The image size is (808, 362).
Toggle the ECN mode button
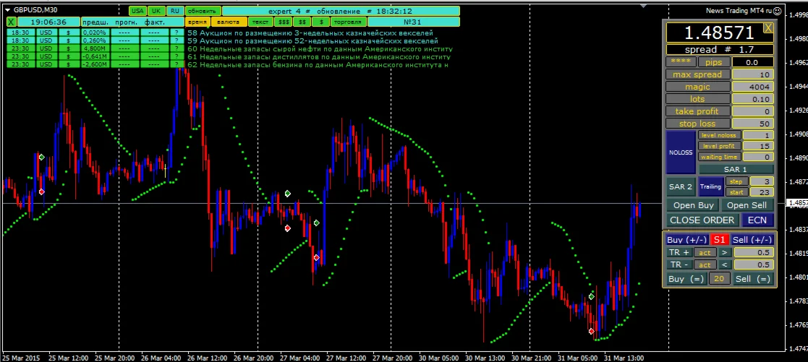(x=757, y=220)
